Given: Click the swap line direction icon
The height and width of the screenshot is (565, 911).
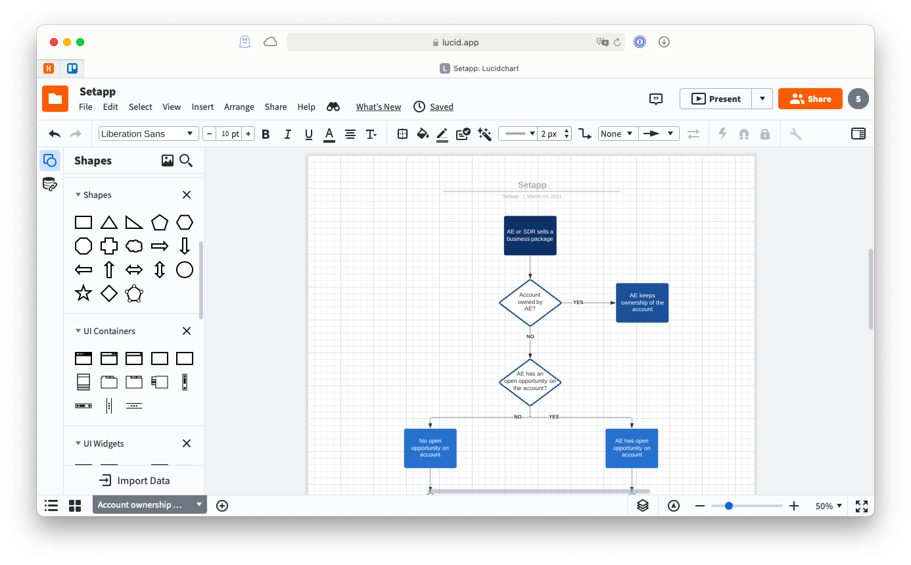Looking at the screenshot, I should [693, 134].
